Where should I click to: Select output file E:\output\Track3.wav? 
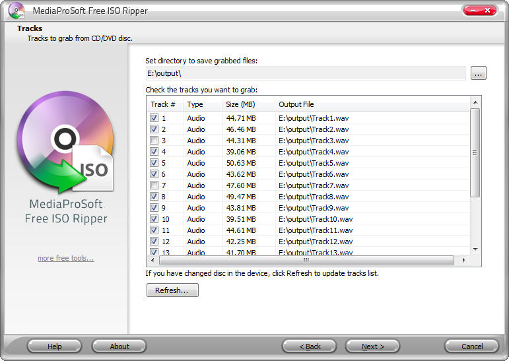click(x=314, y=141)
